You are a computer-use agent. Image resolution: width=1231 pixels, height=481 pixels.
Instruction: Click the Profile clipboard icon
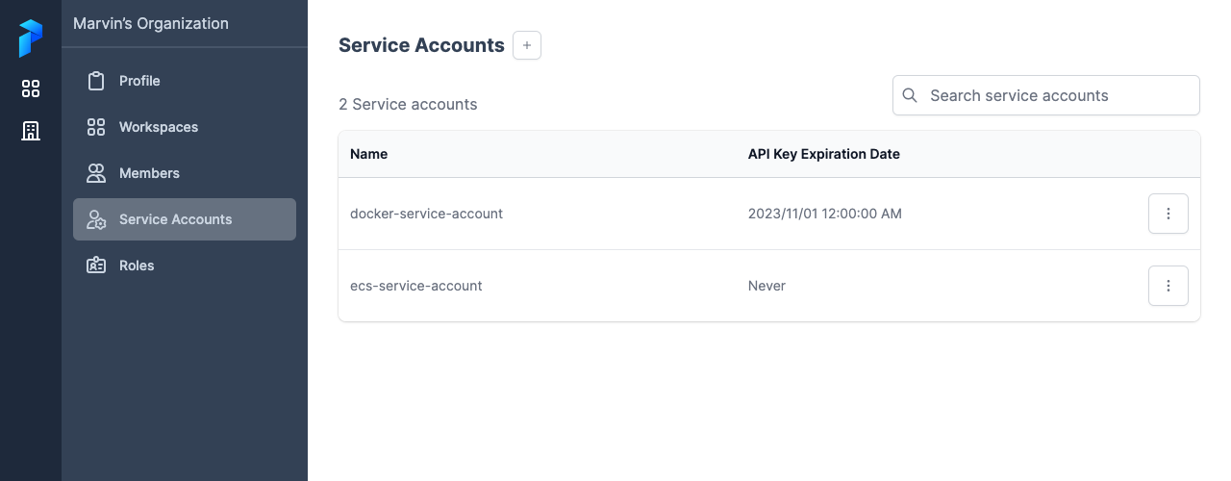(96, 81)
